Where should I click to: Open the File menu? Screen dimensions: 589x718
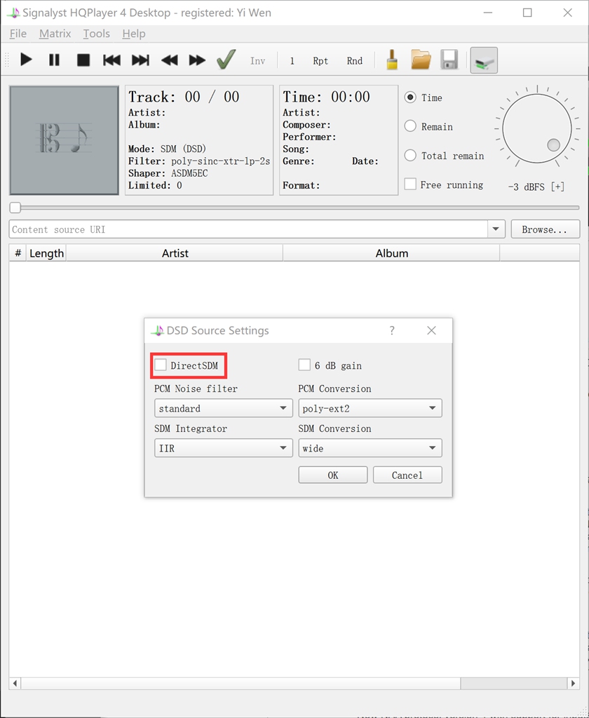18,34
